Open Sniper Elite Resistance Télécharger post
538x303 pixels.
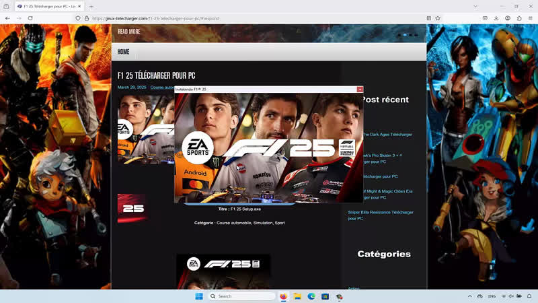(381, 215)
